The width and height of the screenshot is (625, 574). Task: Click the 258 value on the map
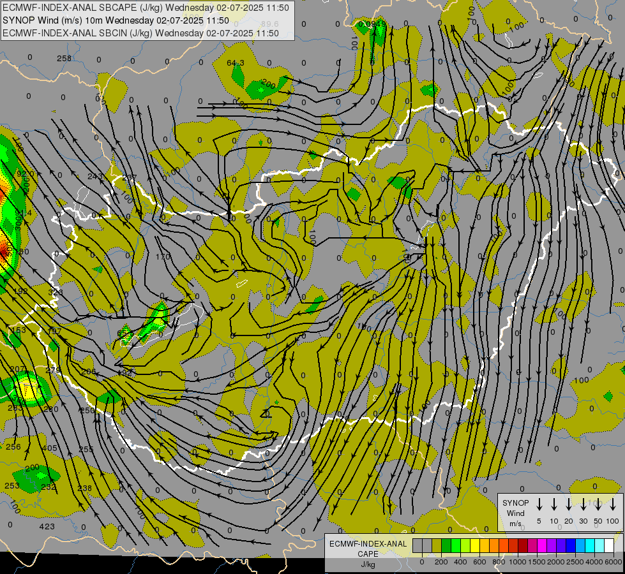(64, 59)
